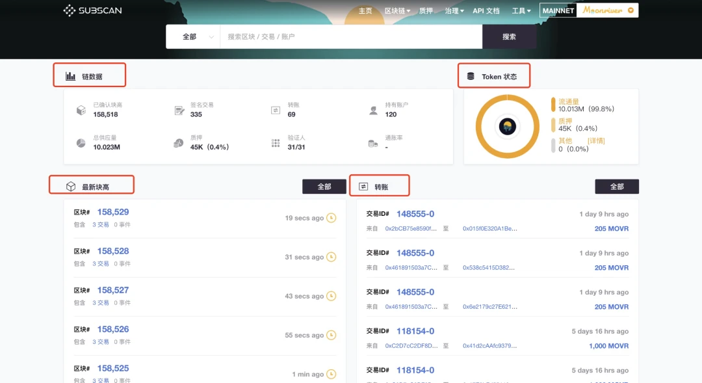The image size is (702, 383).
Task: Click the clock icon for block 158,528
Action: (x=331, y=257)
